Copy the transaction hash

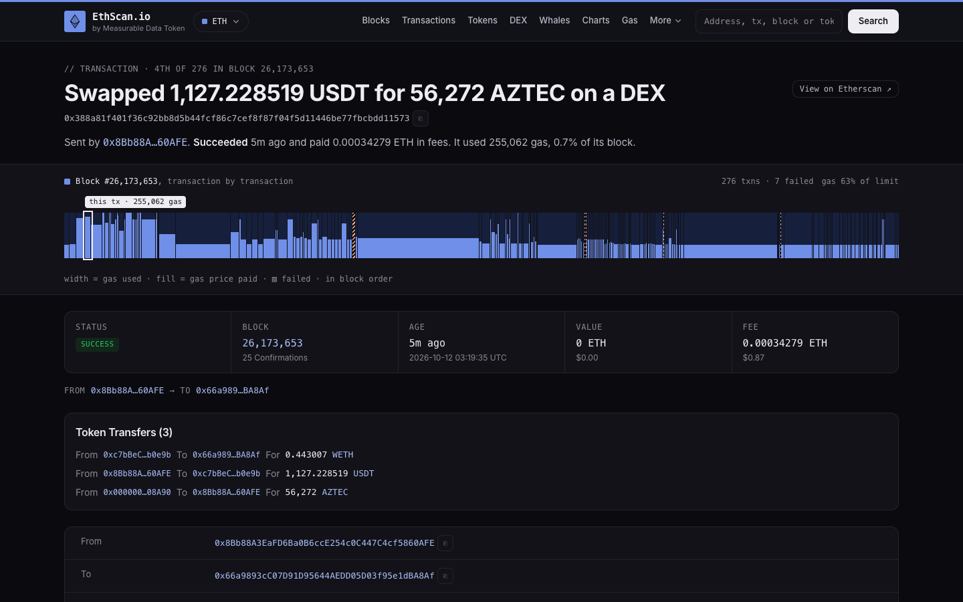pos(421,118)
